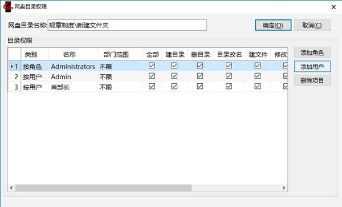The height and width of the screenshot is (207, 342).
Task: Click 不限 cell in Admin row
Action: click(120, 76)
